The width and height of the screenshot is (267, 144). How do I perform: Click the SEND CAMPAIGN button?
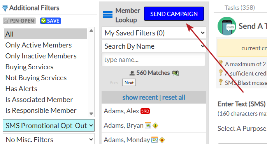click(174, 14)
